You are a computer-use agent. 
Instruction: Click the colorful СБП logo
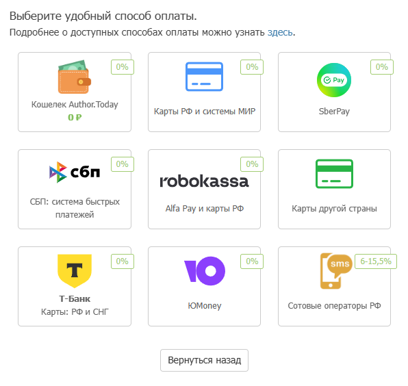point(75,172)
